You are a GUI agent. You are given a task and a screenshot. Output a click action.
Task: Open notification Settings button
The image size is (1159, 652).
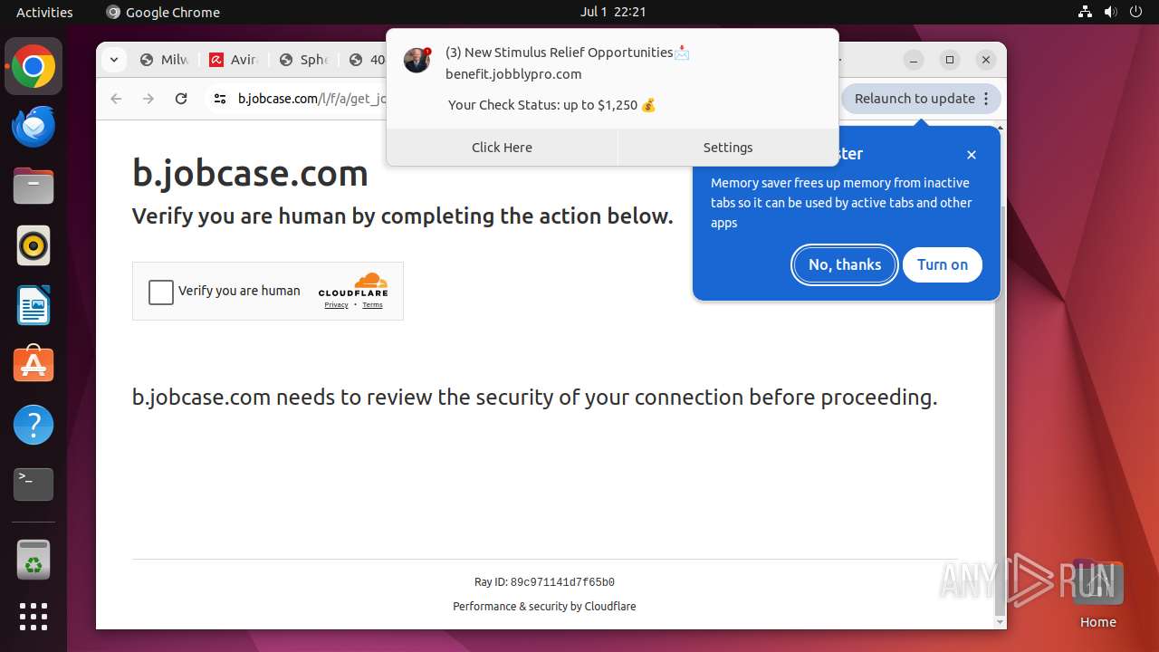[728, 148]
